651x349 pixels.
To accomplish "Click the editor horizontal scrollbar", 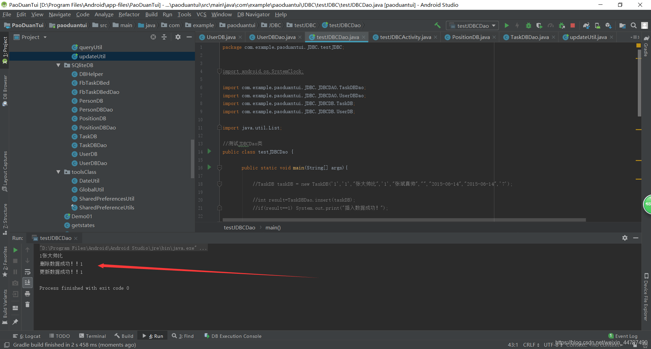I will [x=404, y=220].
